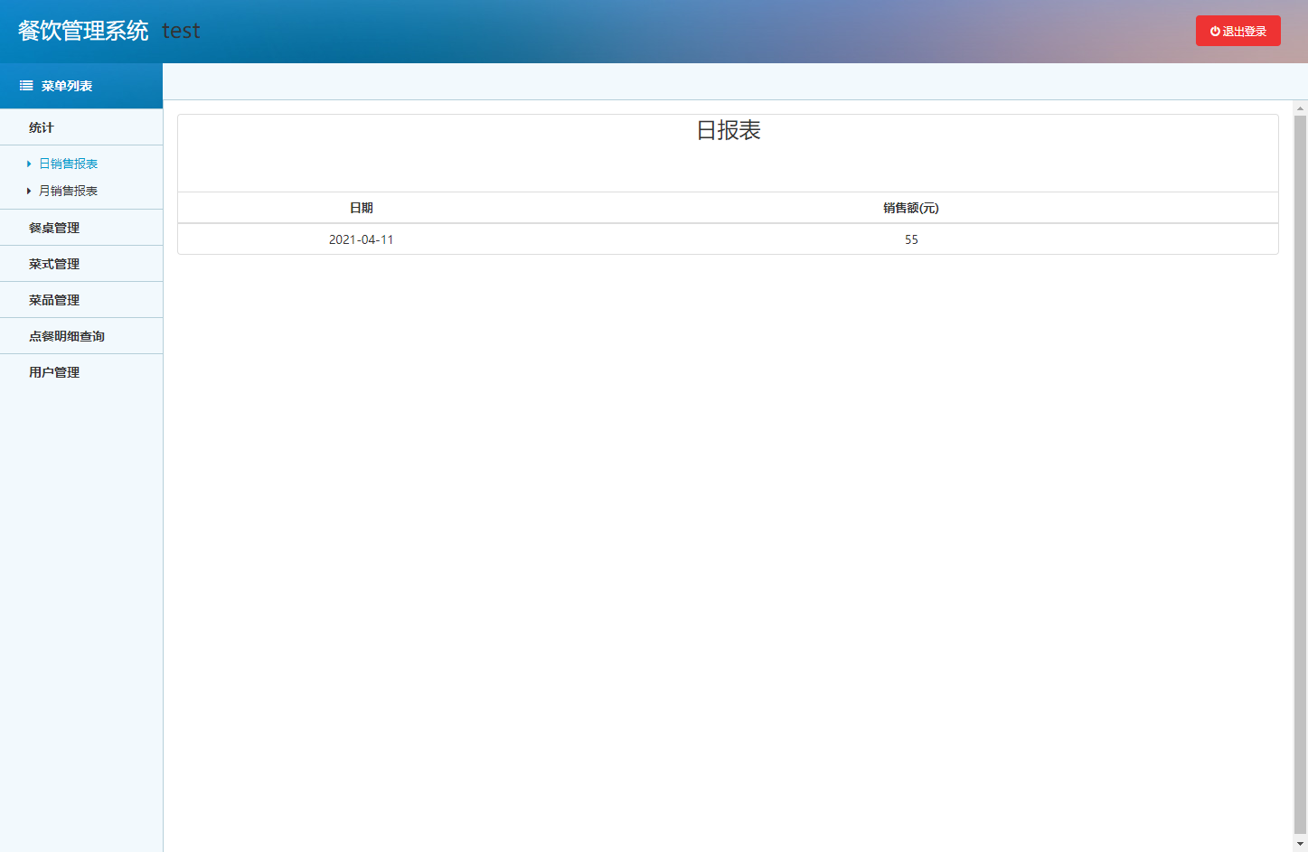Open 菜品管理 dish management section

[x=55, y=299]
